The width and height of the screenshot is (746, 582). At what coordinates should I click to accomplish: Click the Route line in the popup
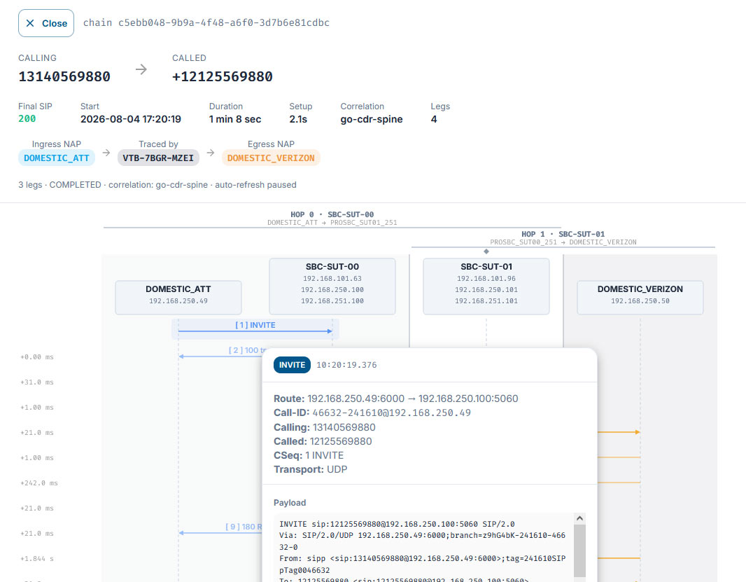click(396, 399)
